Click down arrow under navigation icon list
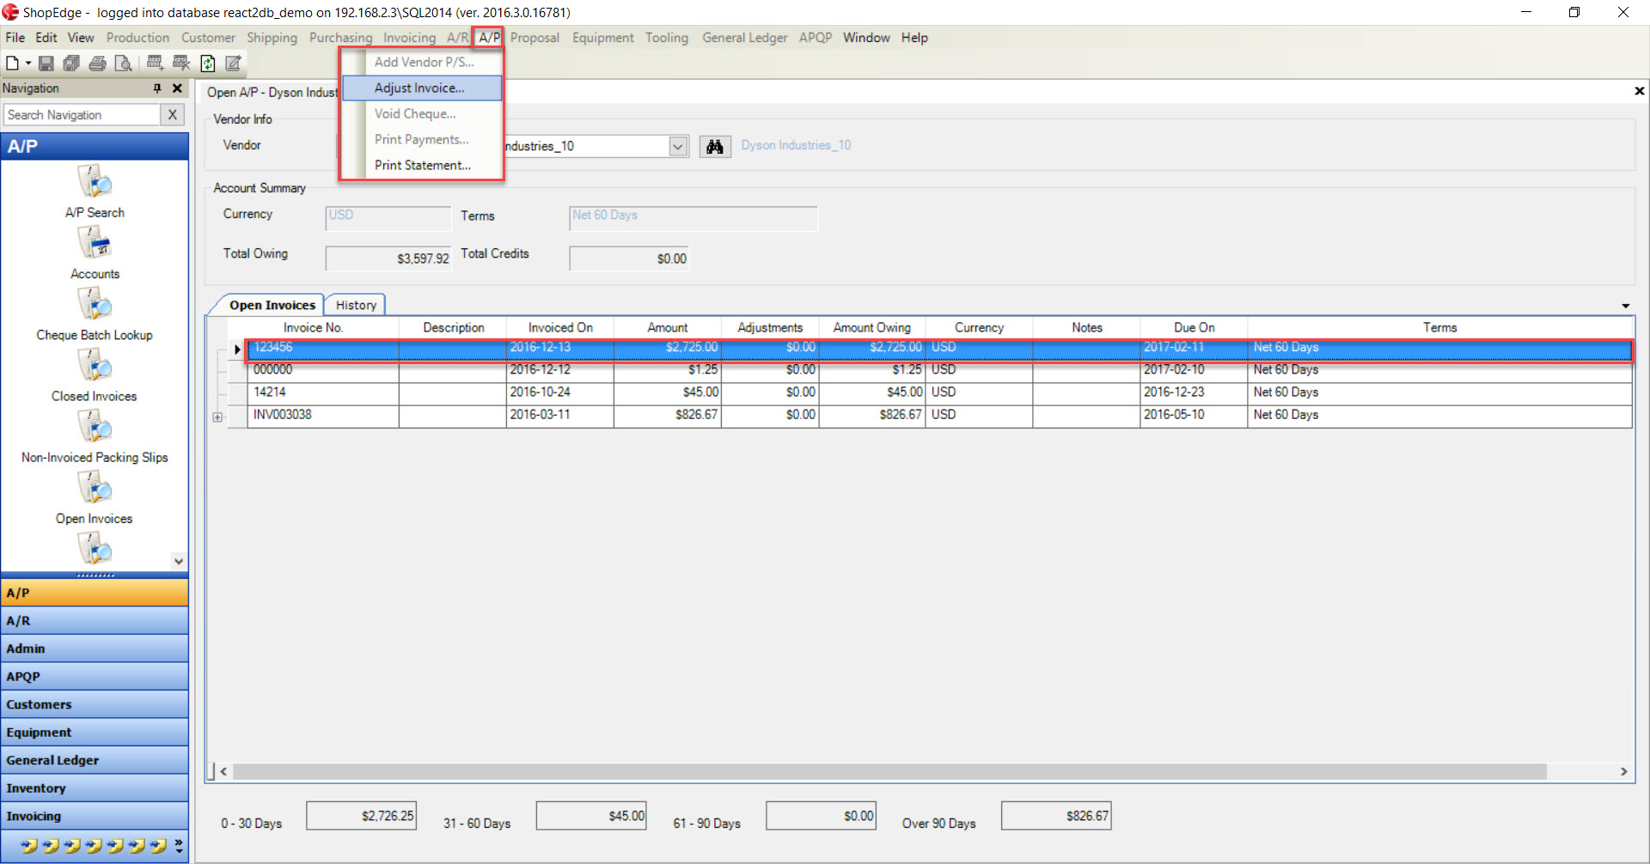This screenshot has height=864, width=1650. tap(179, 561)
